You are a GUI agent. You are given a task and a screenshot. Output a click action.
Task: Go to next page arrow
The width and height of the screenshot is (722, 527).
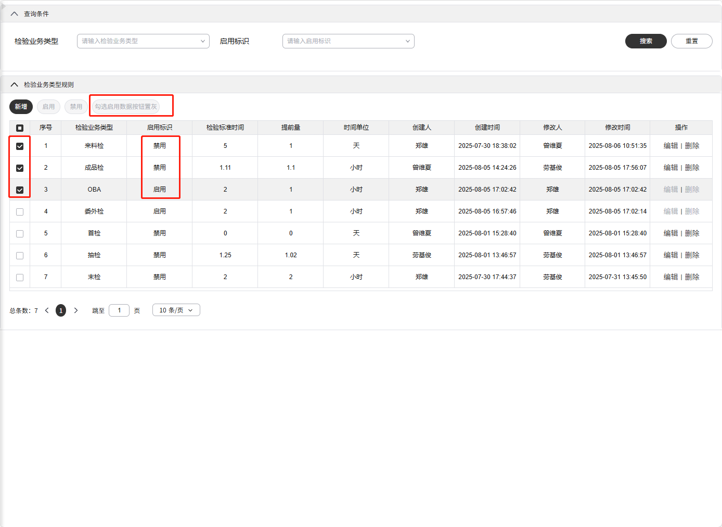coord(76,310)
